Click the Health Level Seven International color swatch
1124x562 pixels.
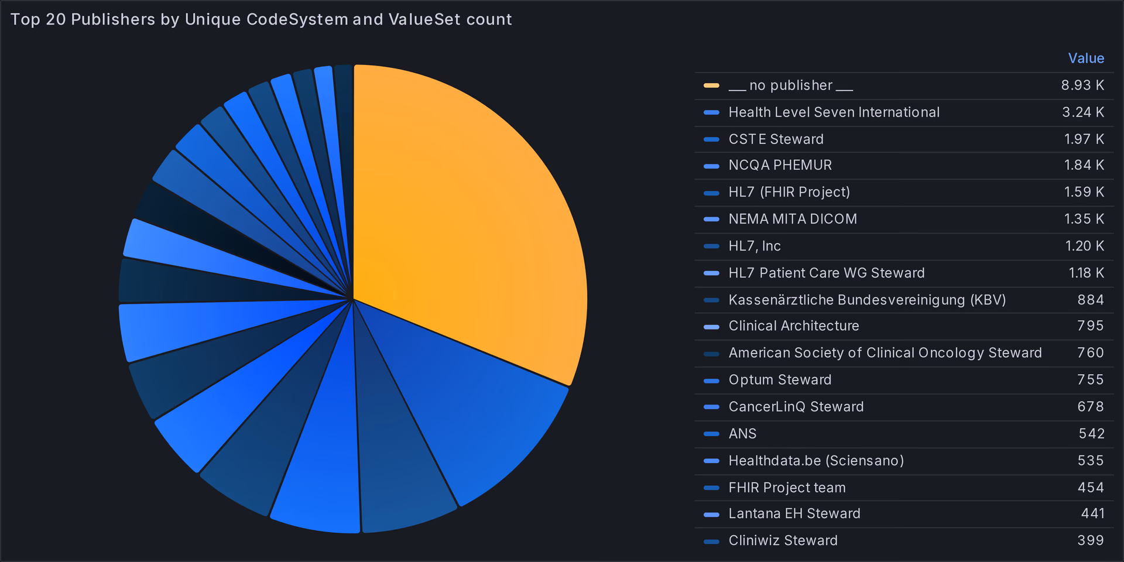[711, 112]
